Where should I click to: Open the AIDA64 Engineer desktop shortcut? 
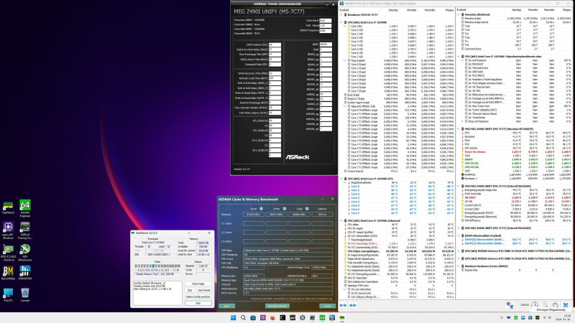tap(25, 207)
